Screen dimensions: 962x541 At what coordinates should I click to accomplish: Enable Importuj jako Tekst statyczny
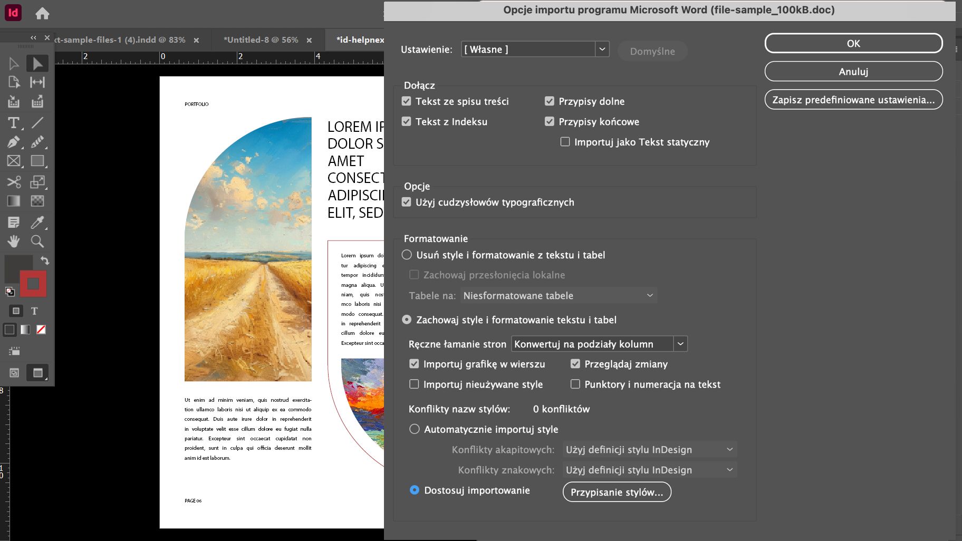[565, 142]
